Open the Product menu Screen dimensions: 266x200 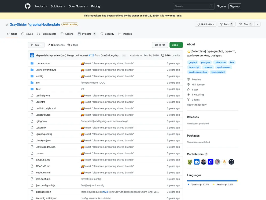point(41,6)
